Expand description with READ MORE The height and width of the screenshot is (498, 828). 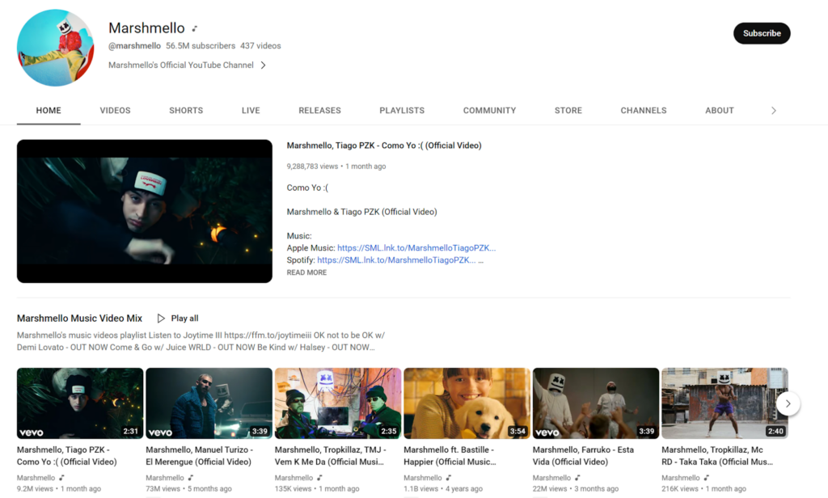(x=306, y=272)
